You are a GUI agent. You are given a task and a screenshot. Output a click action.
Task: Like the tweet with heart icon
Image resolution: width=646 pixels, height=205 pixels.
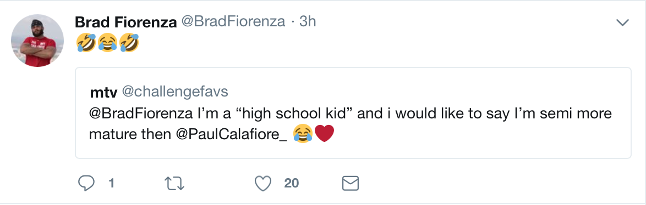click(263, 183)
